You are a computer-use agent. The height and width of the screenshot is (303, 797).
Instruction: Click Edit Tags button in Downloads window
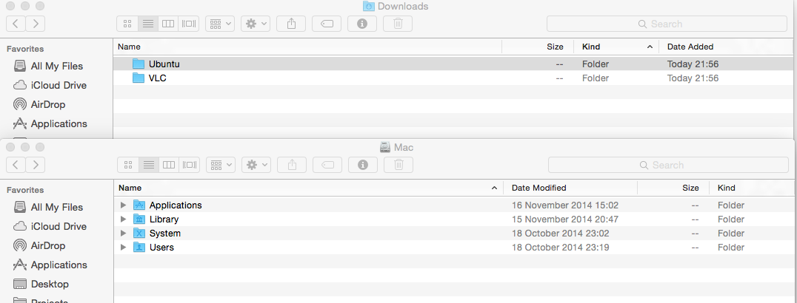click(x=327, y=24)
